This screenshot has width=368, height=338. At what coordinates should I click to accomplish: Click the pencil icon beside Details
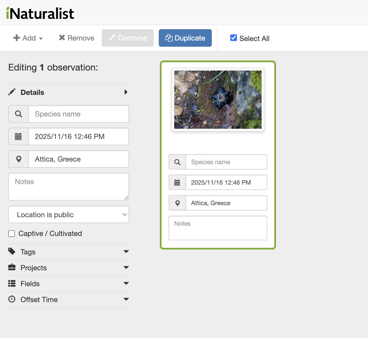tap(12, 92)
